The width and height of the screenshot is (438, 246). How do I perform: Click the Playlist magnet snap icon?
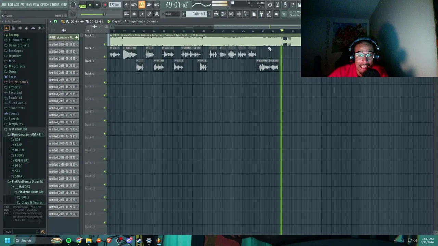coord(55,22)
